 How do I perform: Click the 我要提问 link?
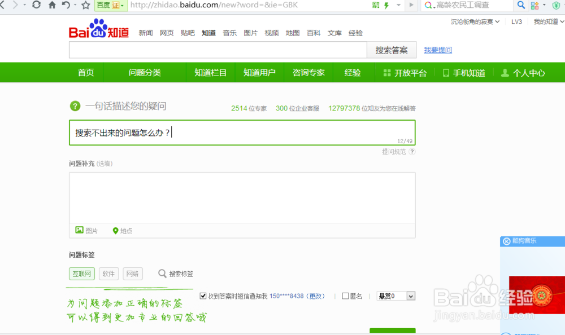438,50
